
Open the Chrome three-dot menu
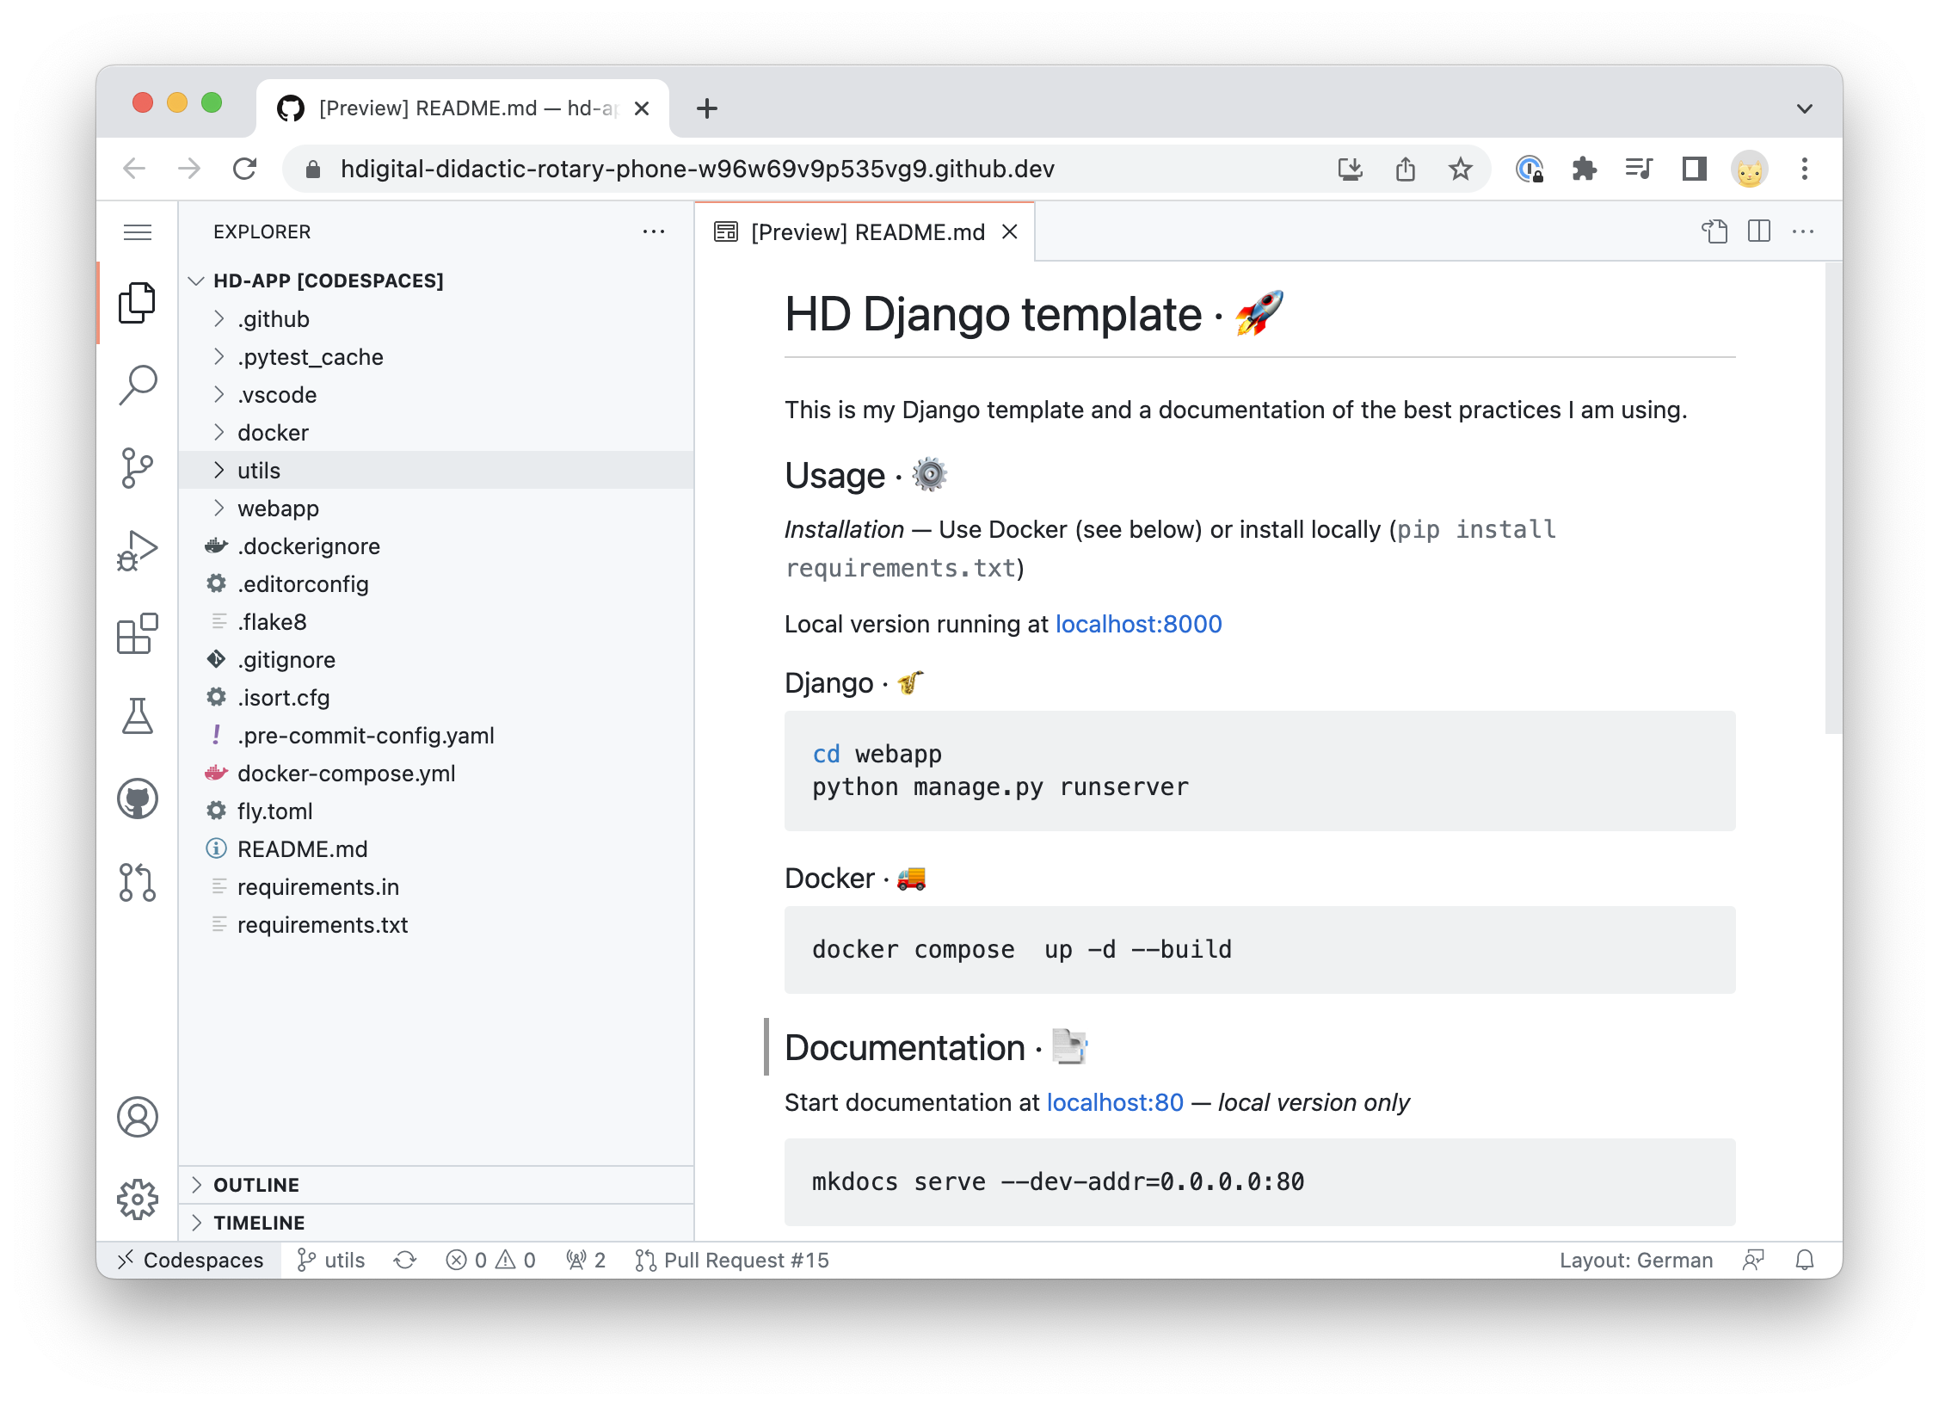(1805, 169)
